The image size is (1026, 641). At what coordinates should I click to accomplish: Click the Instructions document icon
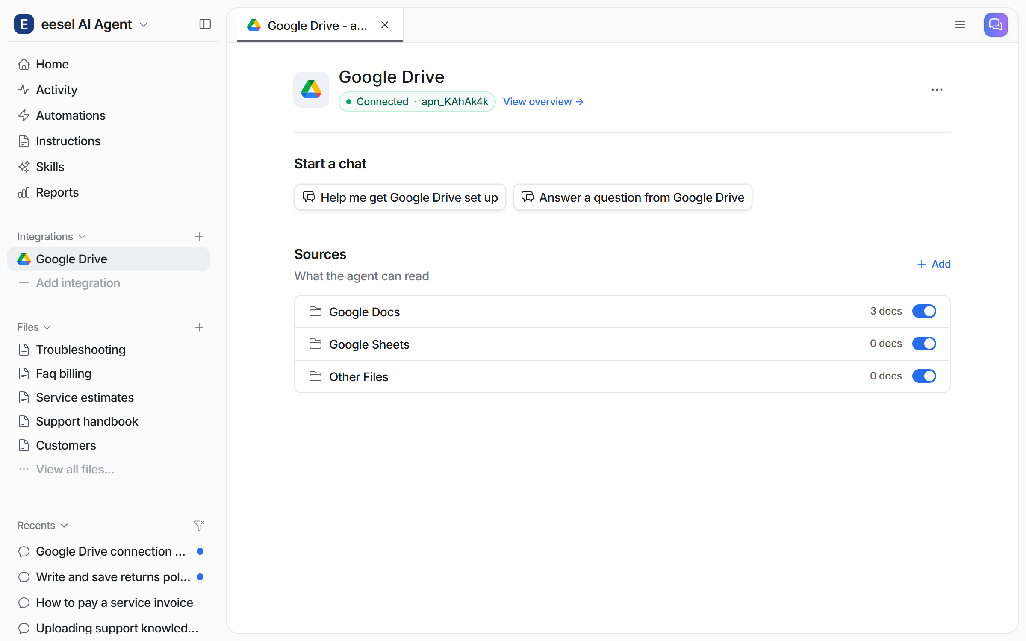24,141
